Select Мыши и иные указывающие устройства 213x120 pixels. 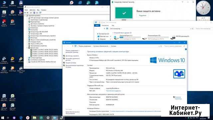point(43,40)
